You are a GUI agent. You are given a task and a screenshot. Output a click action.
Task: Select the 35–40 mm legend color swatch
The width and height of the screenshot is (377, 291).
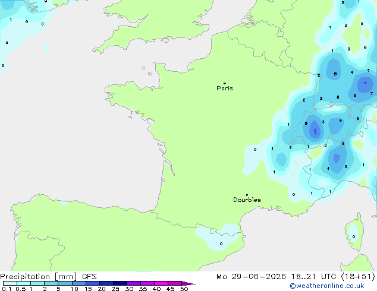pos(147,283)
